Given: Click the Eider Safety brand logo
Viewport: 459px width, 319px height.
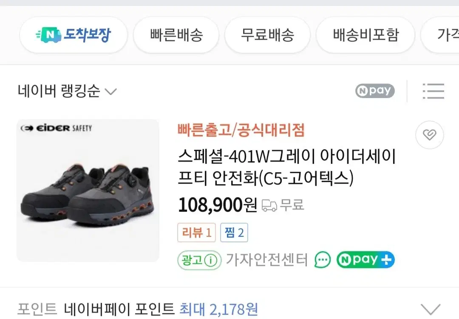Looking at the screenshot, I should [56, 128].
